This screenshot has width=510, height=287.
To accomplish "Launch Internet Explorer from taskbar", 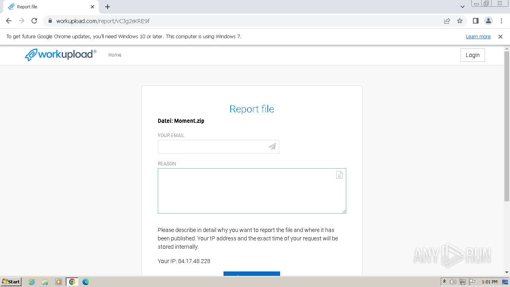I will point(31,282).
